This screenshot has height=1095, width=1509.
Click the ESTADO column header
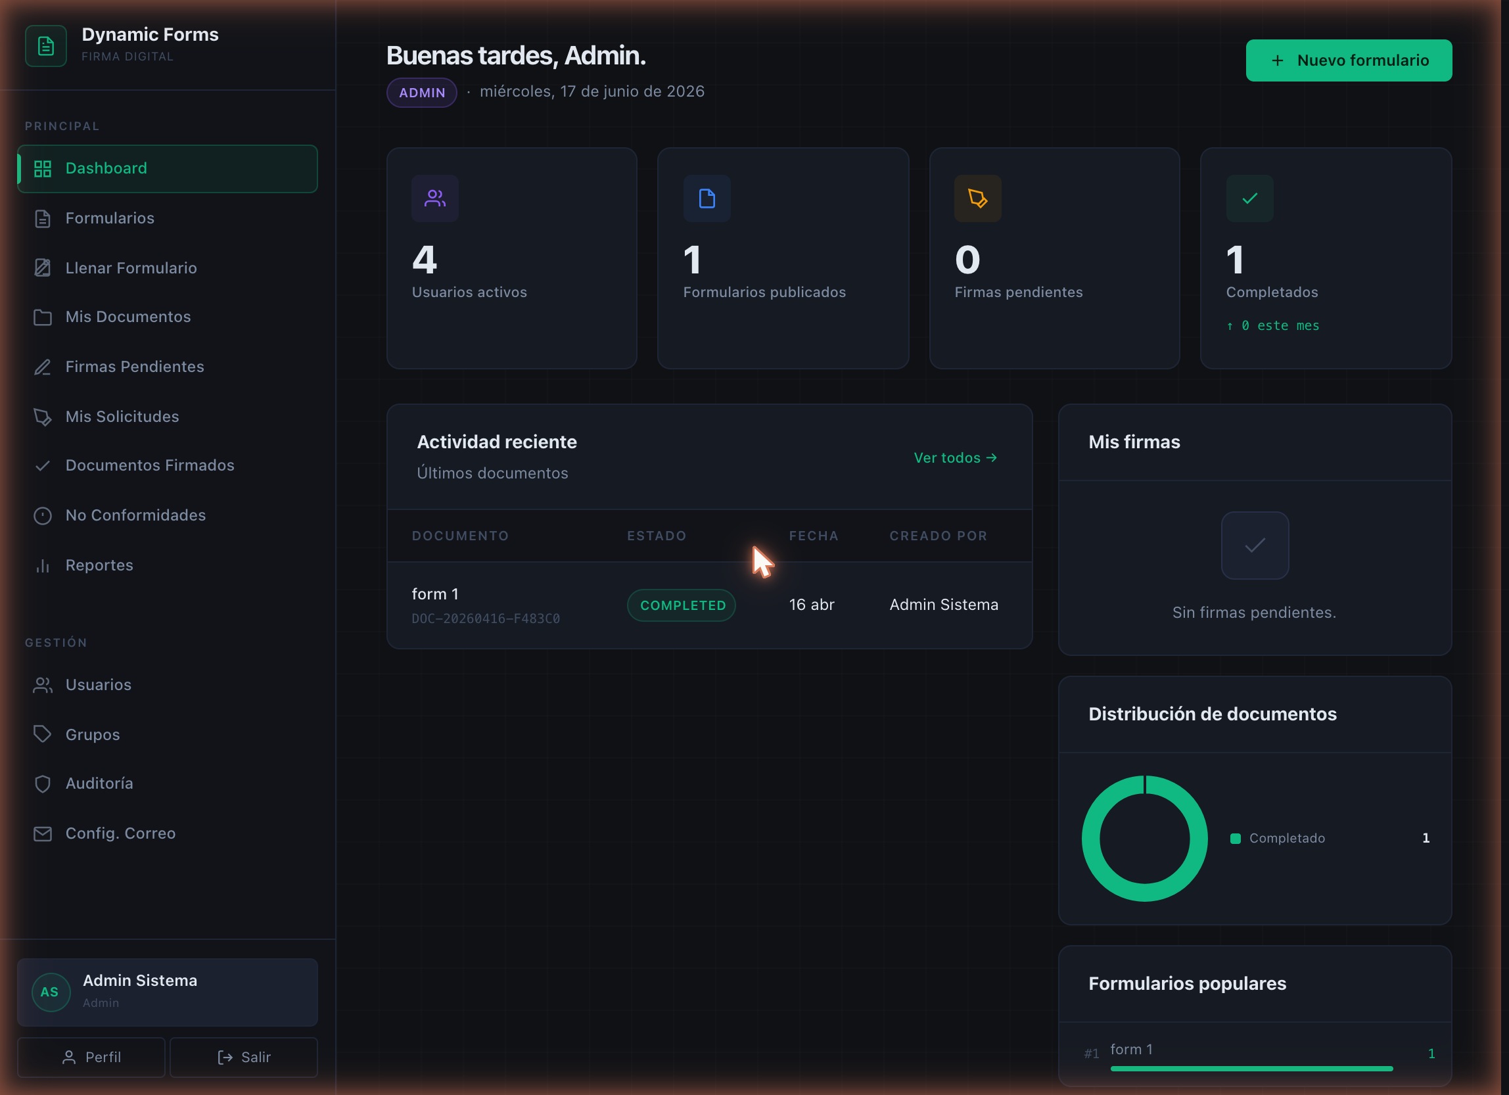[x=657, y=536]
